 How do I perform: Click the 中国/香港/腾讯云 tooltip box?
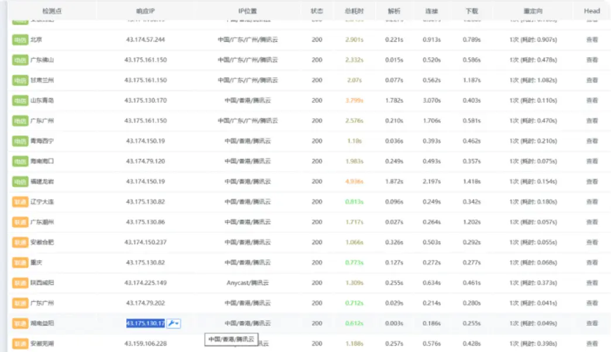pyautogui.click(x=231, y=339)
